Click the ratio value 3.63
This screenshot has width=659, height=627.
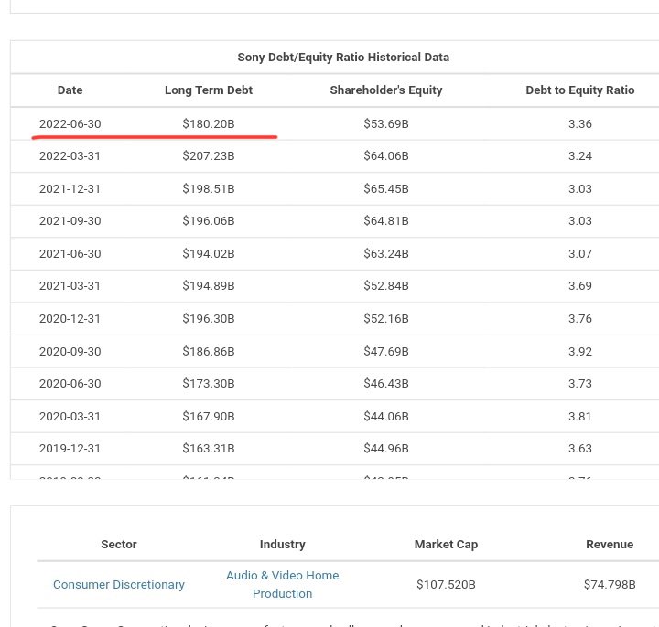[x=580, y=448]
